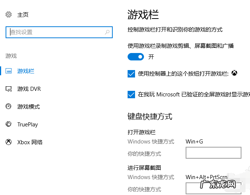250x195 pixels.
Task: Click the 你的快捷方式 field under 进行屏幕截图
Action: 213,188
